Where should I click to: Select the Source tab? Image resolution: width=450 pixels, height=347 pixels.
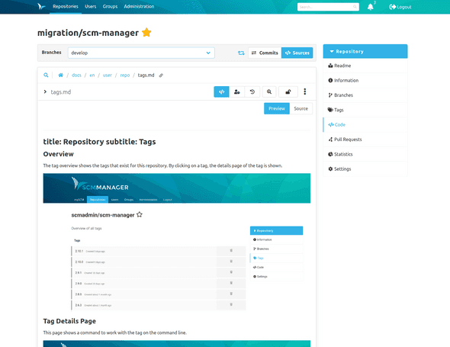click(301, 108)
